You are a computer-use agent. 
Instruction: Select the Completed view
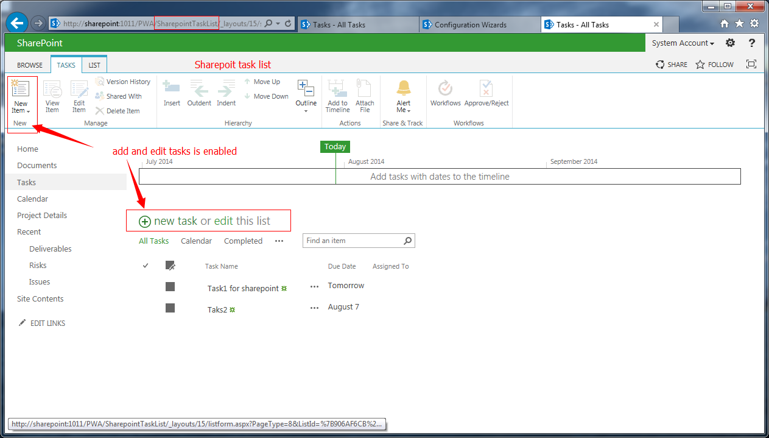pos(243,241)
